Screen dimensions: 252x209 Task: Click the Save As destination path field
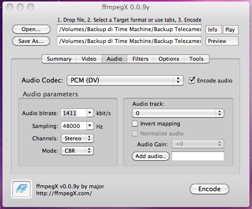129,41
